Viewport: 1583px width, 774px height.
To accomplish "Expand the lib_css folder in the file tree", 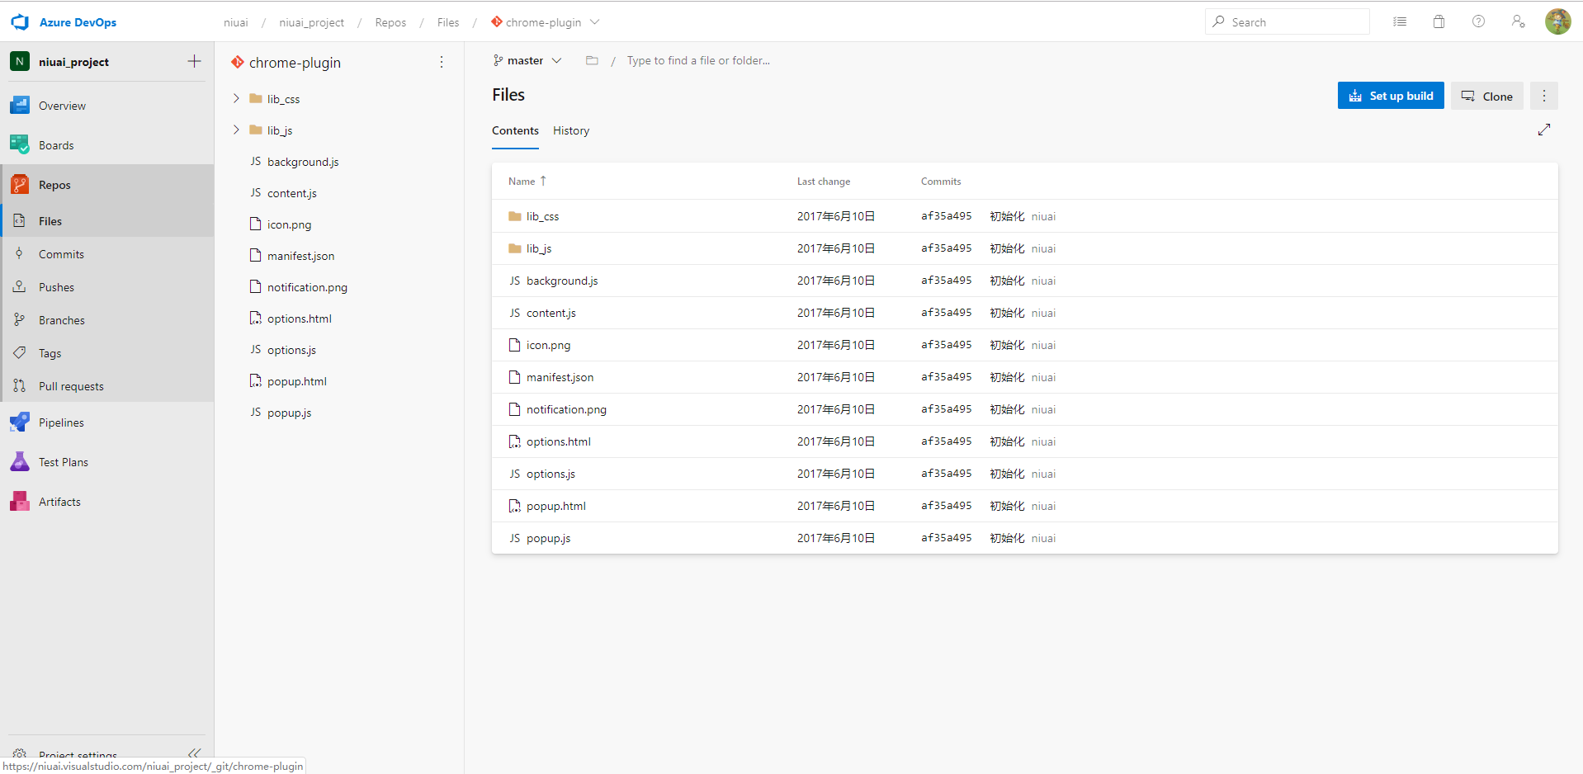I will (x=237, y=98).
